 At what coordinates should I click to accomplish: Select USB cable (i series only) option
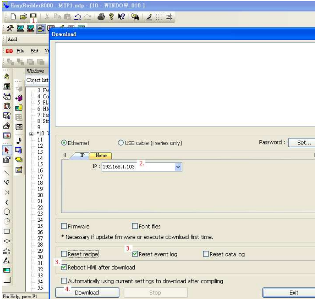(120, 143)
